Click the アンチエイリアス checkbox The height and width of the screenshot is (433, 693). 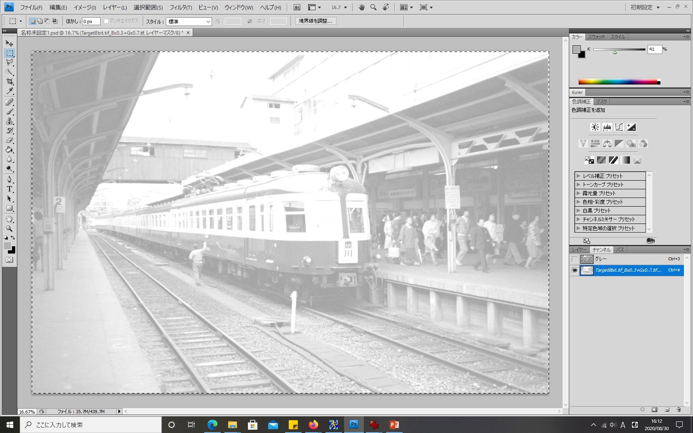(x=106, y=21)
